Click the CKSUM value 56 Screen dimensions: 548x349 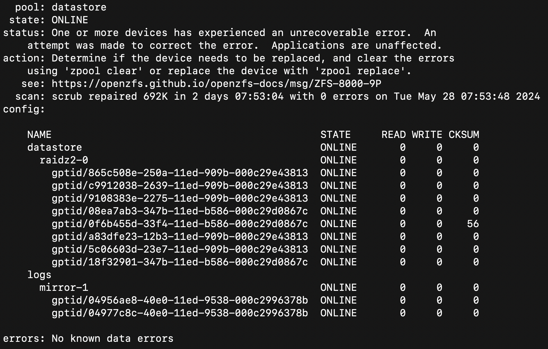[473, 224]
